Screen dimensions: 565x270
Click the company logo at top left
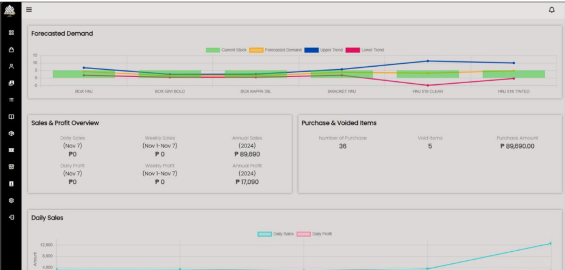point(11,10)
